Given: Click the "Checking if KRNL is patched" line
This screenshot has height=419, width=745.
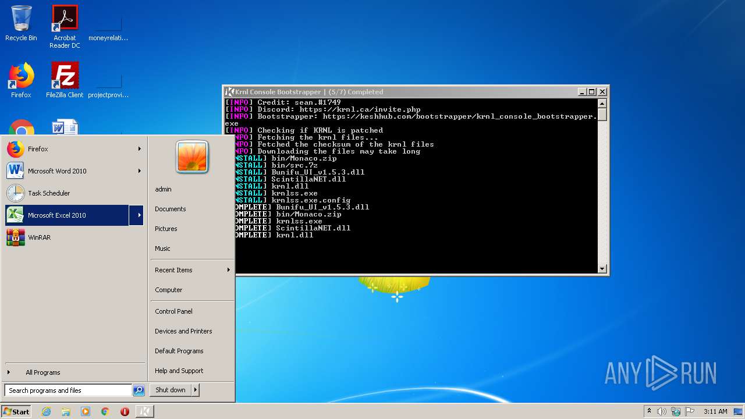Looking at the screenshot, I should tap(304, 130).
